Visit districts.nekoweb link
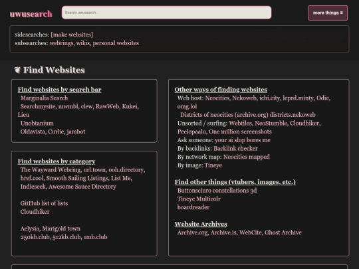This screenshot has height=269, width=359. (293, 115)
